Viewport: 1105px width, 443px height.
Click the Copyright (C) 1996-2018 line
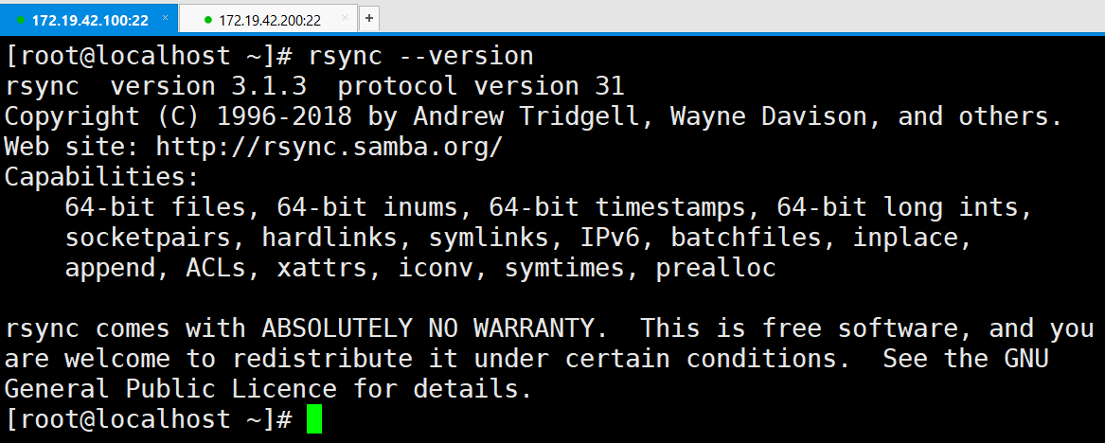click(532, 116)
